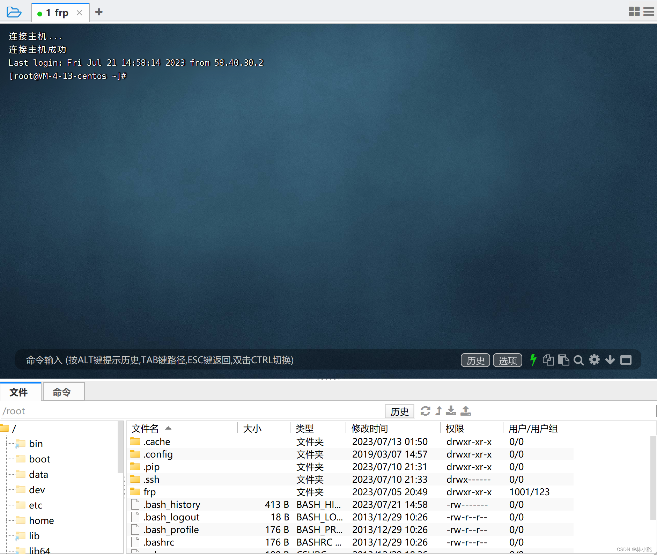657x555 pixels.
Task: Select the .bash_logout file
Action: point(351,517)
